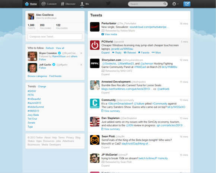The image size is (216, 173).
Task: Open the Tyga trend
Action: (30, 126)
